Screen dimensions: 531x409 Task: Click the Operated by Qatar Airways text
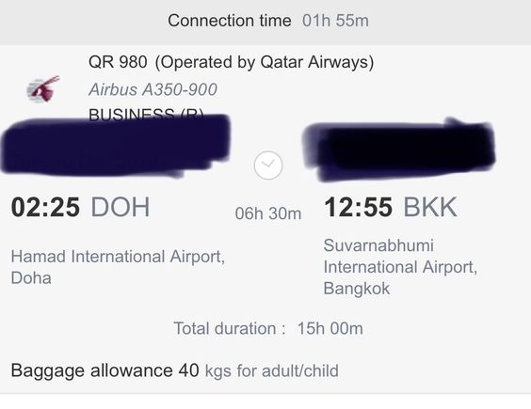point(265,63)
